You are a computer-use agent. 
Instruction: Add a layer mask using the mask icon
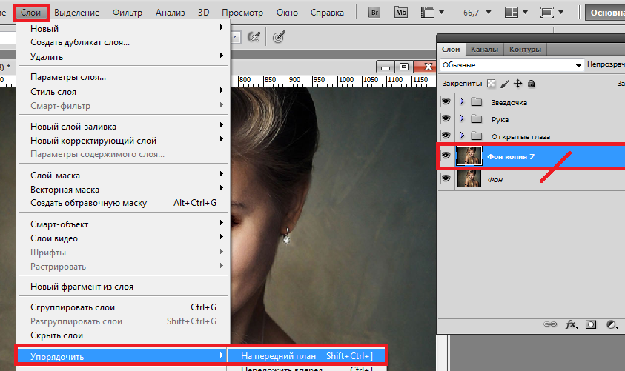pos(592,324)
